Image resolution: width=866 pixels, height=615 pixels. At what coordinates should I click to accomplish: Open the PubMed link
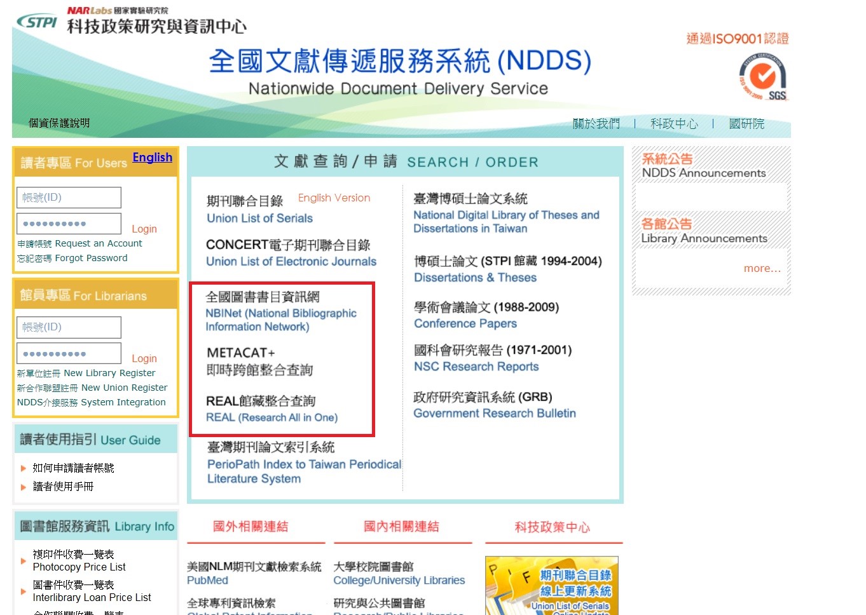pyautogui.click(x=207, y=580)
